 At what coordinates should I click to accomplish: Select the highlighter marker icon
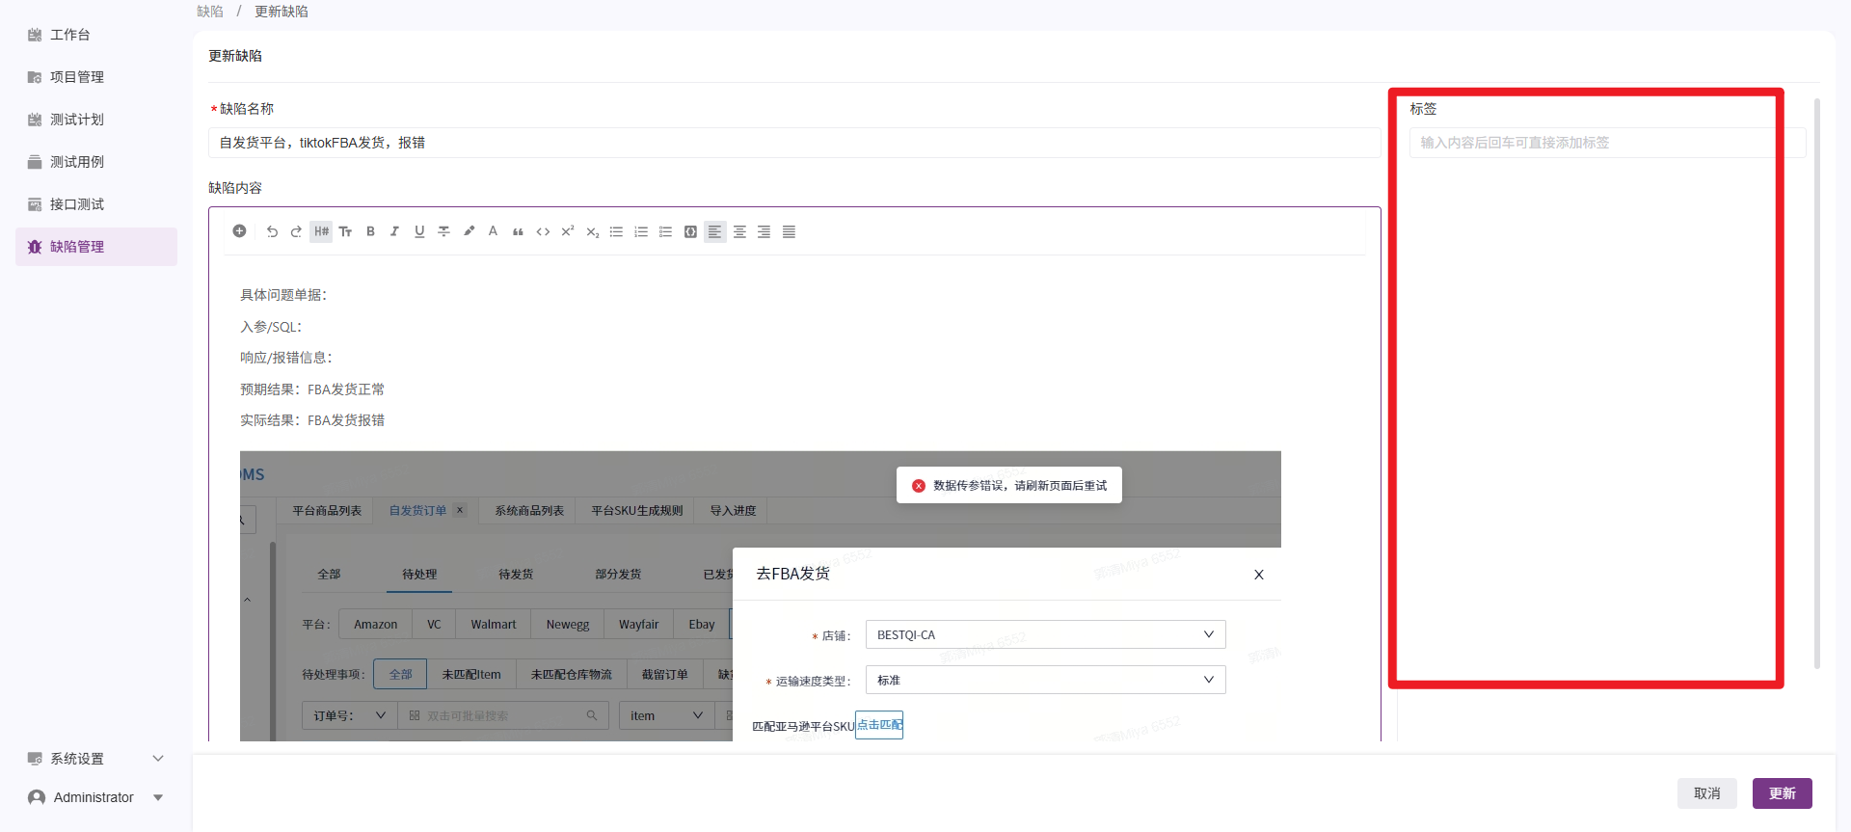(x=469, y=231)
